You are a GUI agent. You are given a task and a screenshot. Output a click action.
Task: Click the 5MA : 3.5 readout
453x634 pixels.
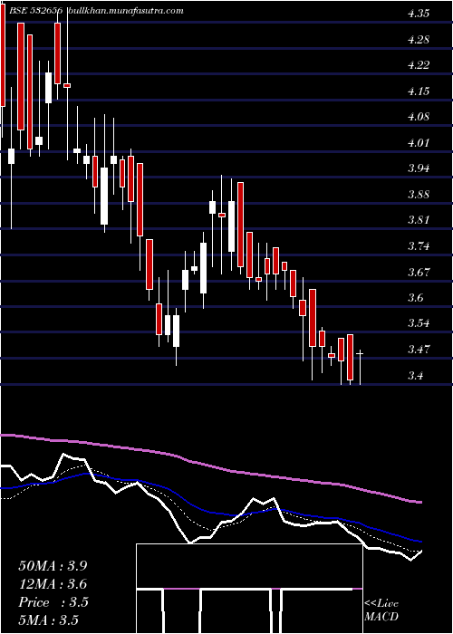pyautogui.click(x=49, y=620)
